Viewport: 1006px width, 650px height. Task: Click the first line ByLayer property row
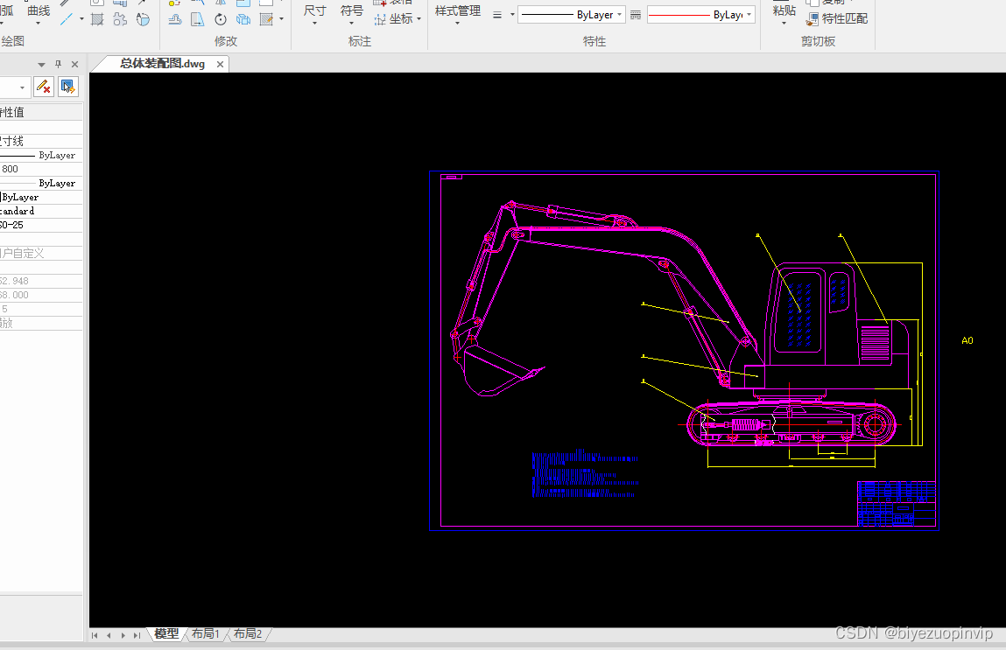coord(41,155)
